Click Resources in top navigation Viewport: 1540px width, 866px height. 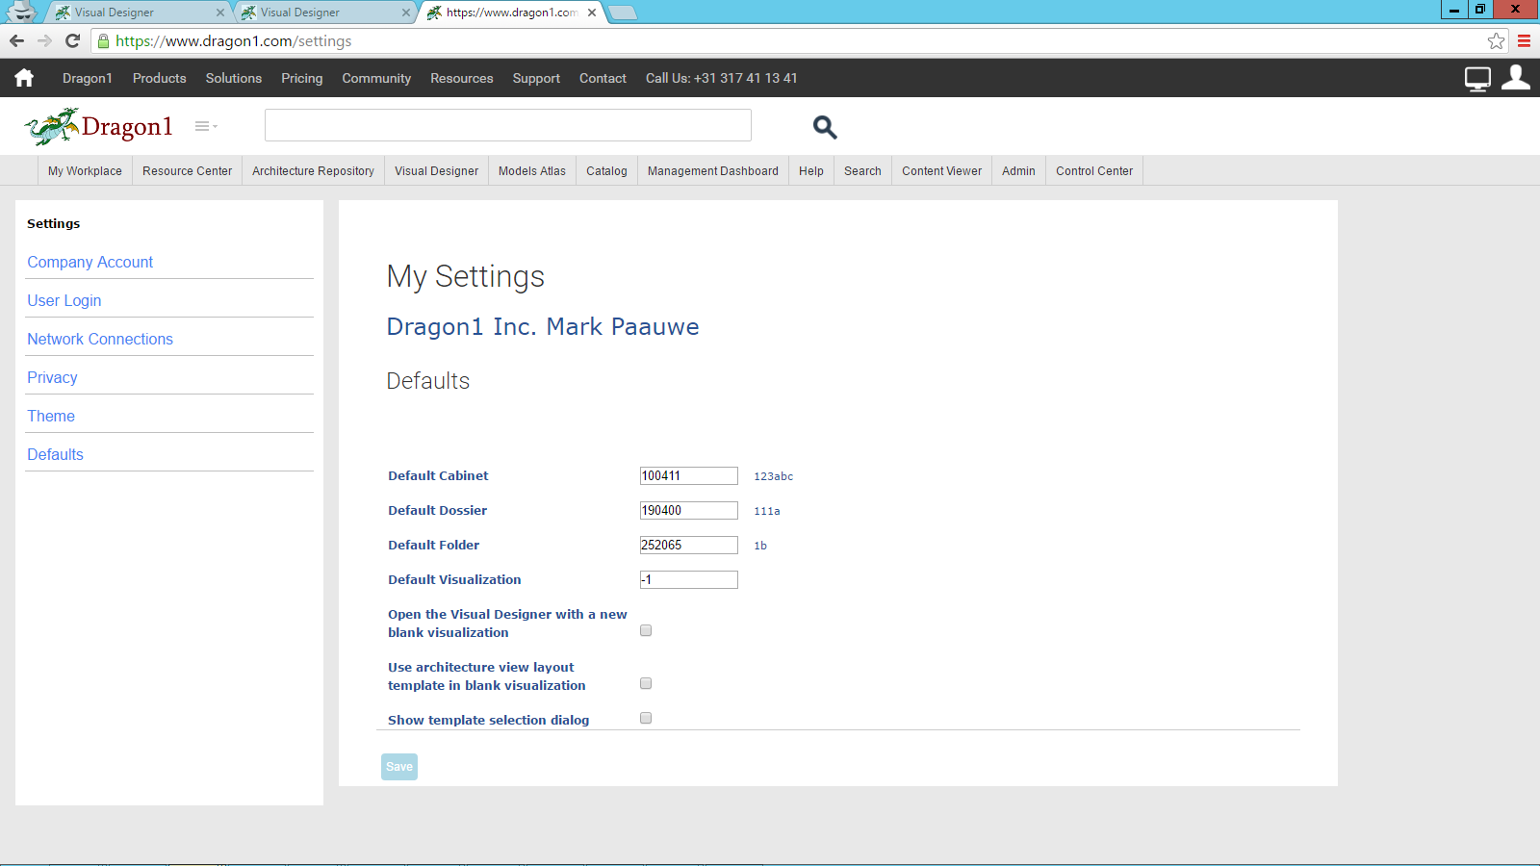coord(462,78)
